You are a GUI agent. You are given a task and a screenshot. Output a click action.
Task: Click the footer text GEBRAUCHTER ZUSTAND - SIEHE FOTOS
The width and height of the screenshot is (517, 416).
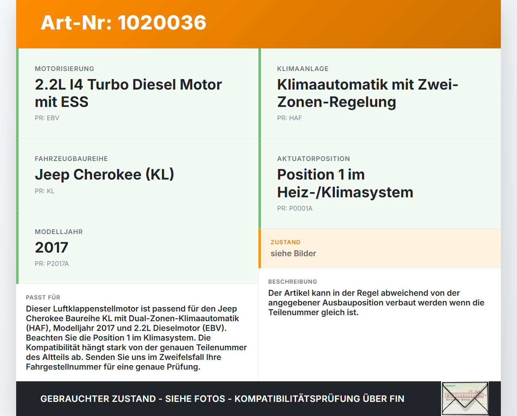pos(222,399)
